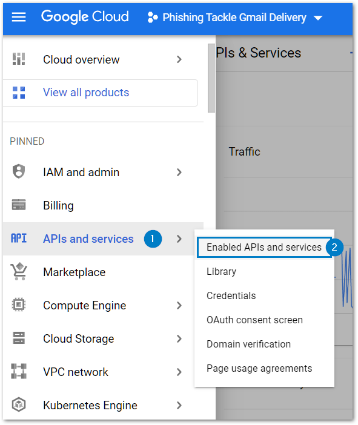Screen dimensions: 358x425
Task: Click the Billing card icon
Action: [19, 205]
